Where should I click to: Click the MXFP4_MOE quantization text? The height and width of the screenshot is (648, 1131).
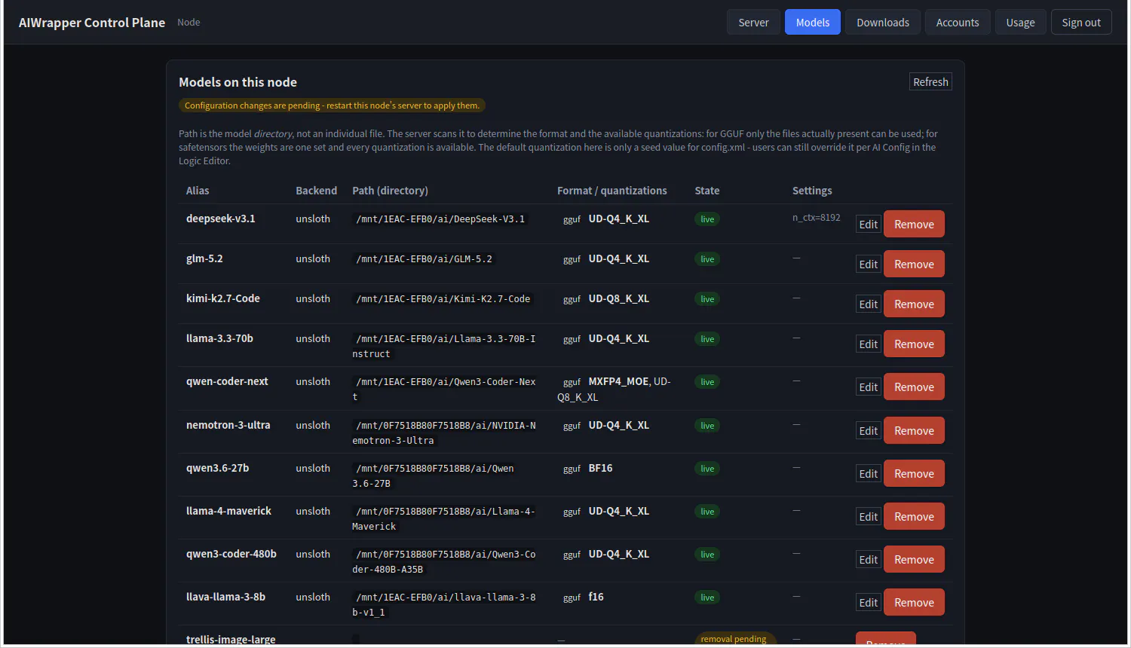(x=618, y=381)
